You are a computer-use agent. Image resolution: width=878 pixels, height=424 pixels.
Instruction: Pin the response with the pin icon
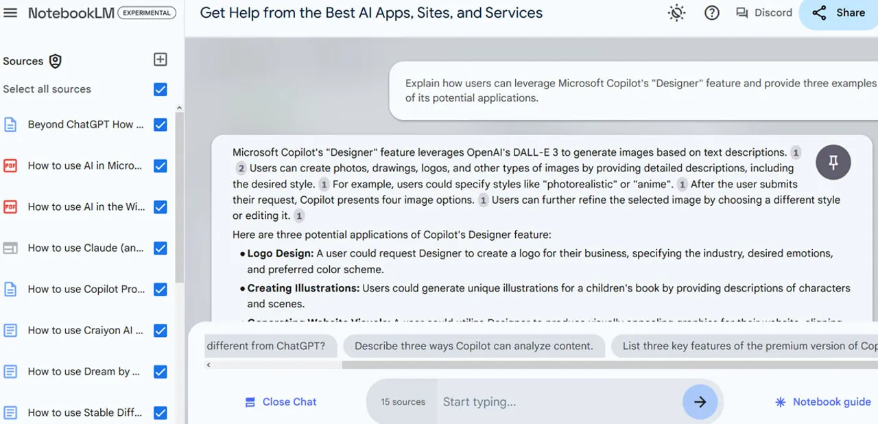point(833,163)
